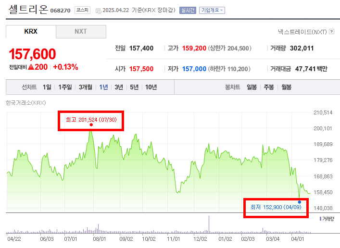Viewport: 340px width, 248px height.
Task: Click the 08/01 date on the x-axis
Action: click(x=100, y=239)
